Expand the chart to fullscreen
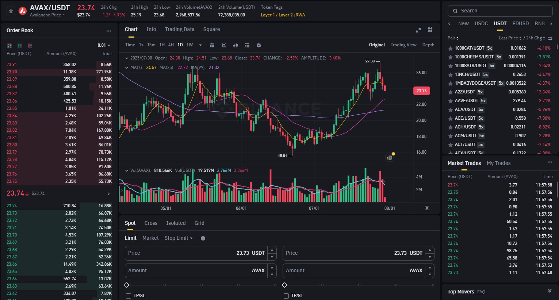The height and width of the screenshot is (300, 559). [418, 30]
